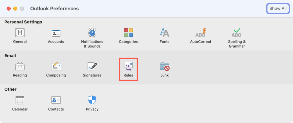Open Reading email preferences

(x=20, y=70)
